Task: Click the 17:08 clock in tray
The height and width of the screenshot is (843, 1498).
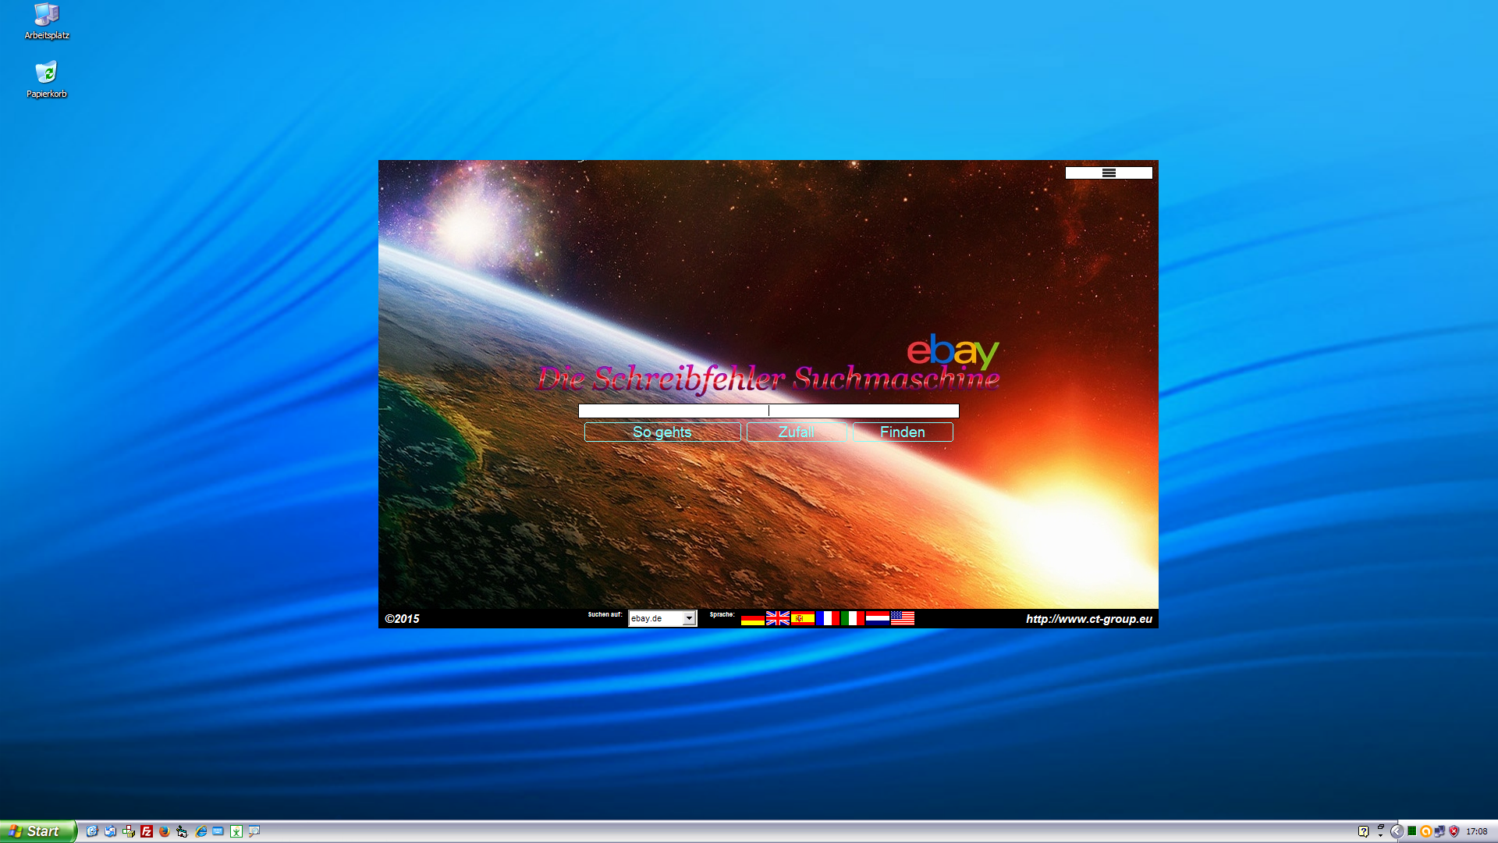Action: click(x=1477, y=831)
